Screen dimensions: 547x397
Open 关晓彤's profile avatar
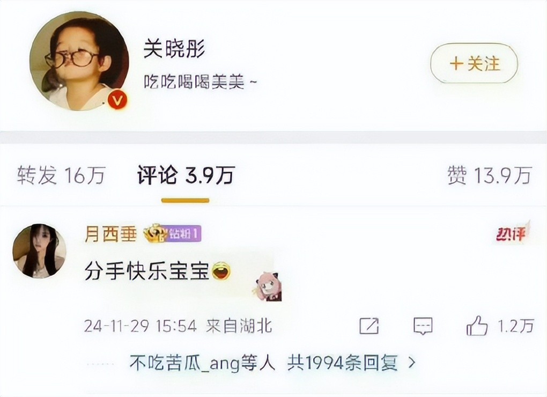click(79, 62)
